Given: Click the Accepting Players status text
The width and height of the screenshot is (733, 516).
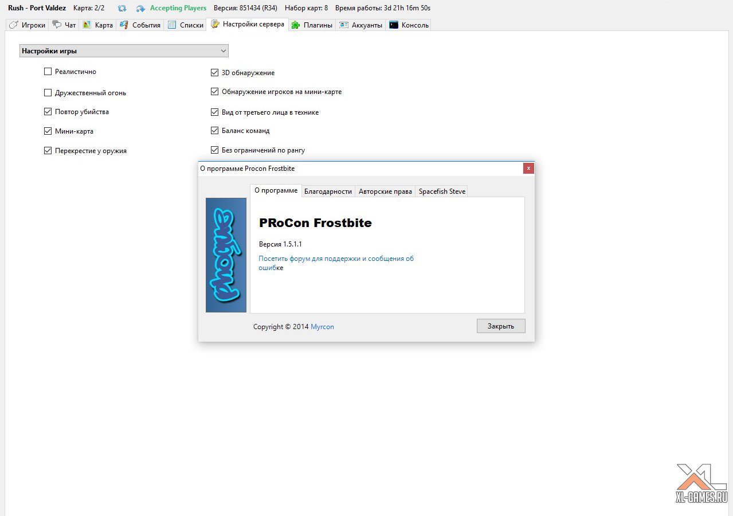Looking at the screenshot, I should click(x=178, y=8).
